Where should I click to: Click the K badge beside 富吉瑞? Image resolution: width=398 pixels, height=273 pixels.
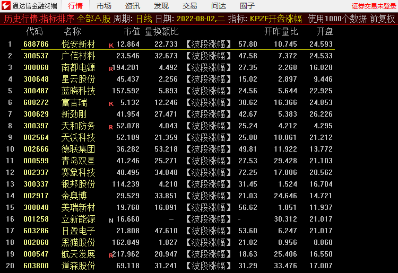(111, 104)
